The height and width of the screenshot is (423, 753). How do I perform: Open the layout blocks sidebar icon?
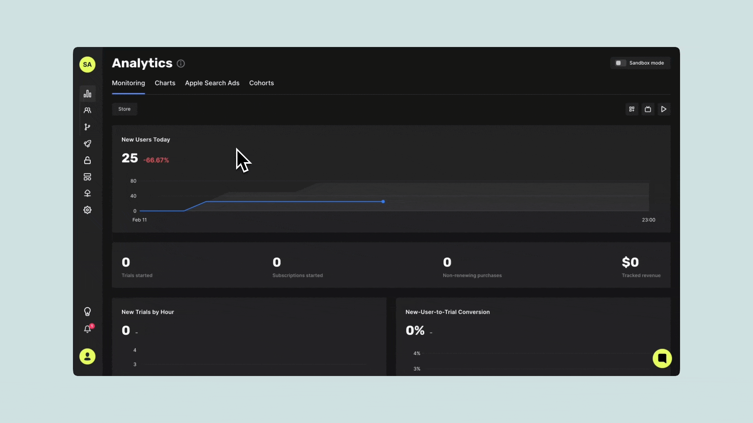87,177
